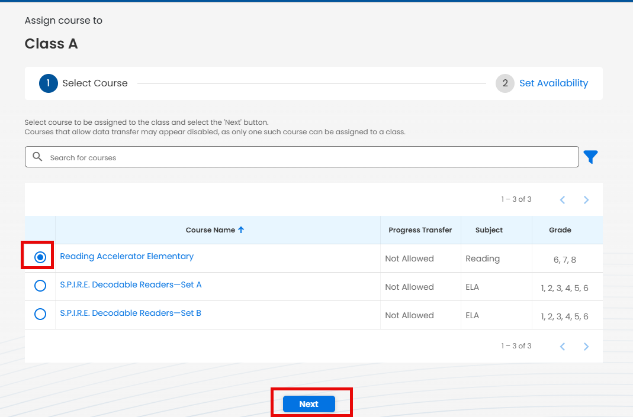This screenshot has width=633, height=417.
Task: Click the step 1 circle icon
Action: click(x=49, y=83)
